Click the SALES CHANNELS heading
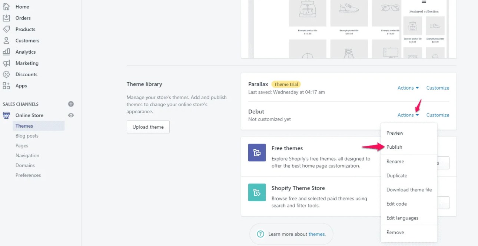Viewport: 478px width, 246px height. (20, 104)
